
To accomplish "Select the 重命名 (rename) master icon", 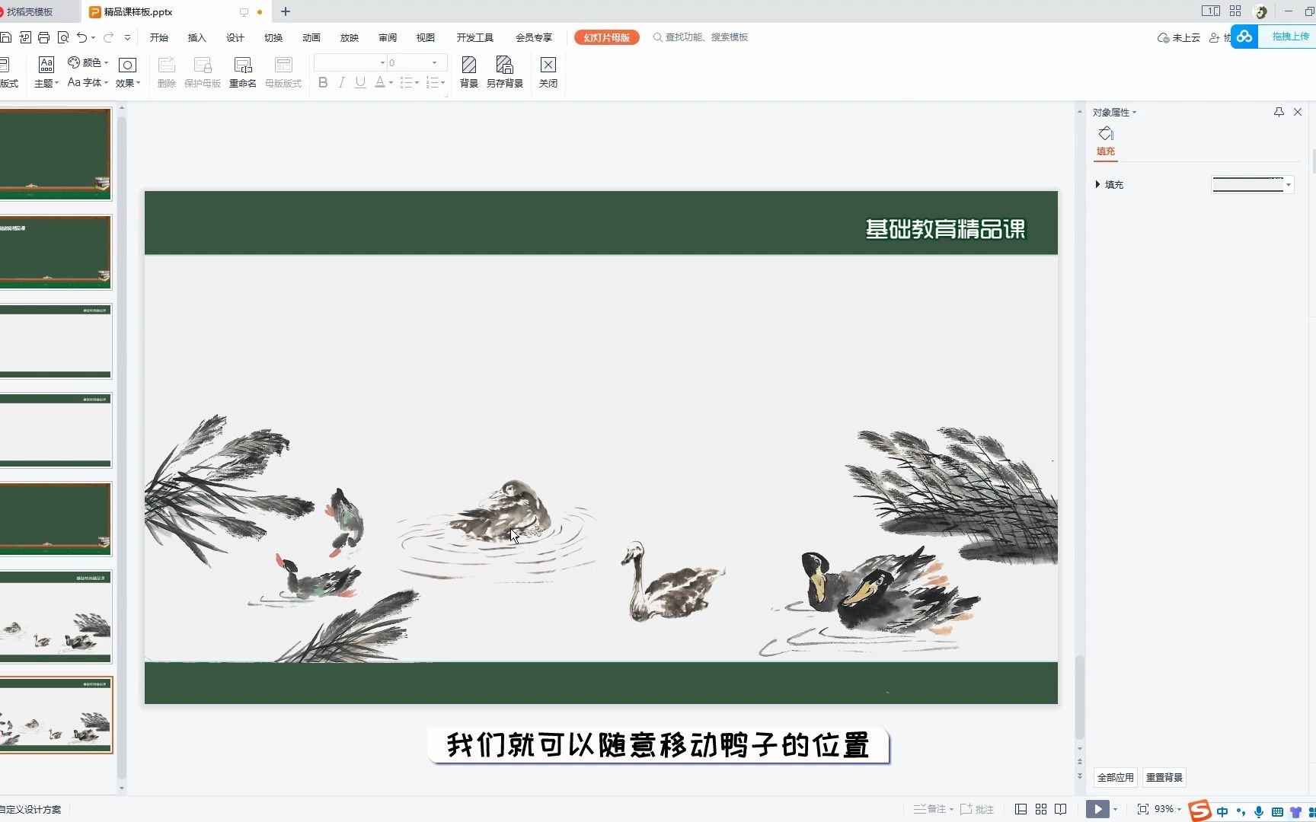I will (x=242, y=72).
